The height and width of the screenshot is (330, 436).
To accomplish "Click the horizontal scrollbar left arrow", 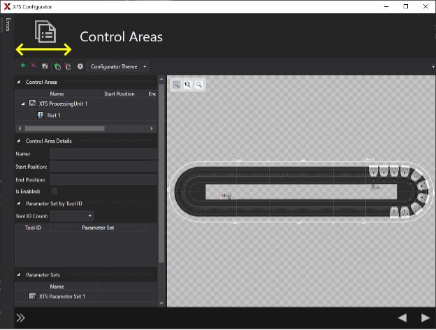I will click(x=20, y=129).
